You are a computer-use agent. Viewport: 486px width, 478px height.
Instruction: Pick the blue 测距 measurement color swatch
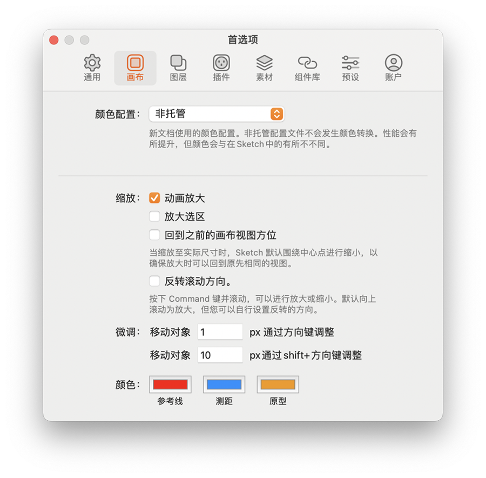tap(224, 384)
